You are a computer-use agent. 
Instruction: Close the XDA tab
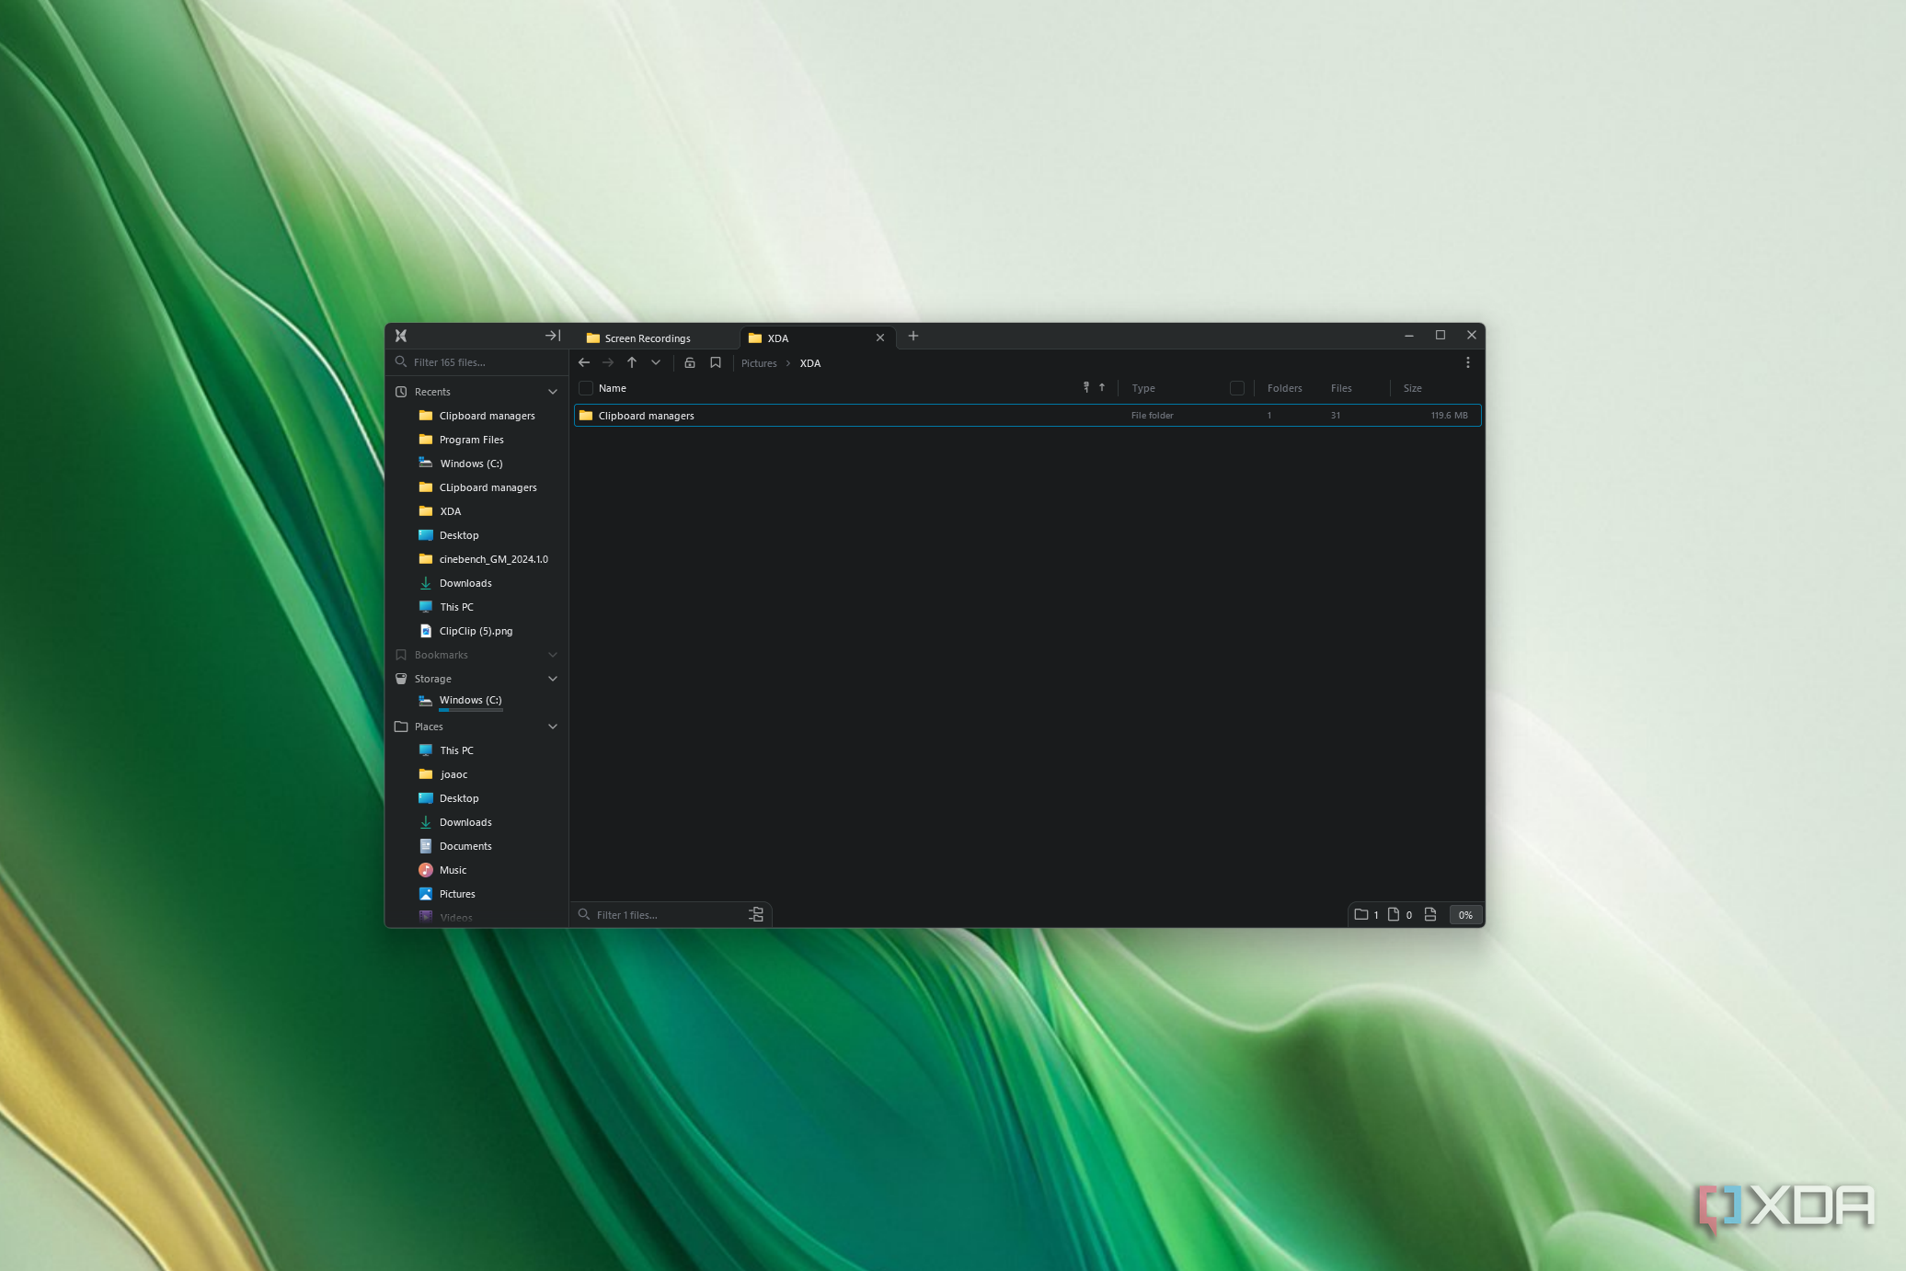click(880, 338)
